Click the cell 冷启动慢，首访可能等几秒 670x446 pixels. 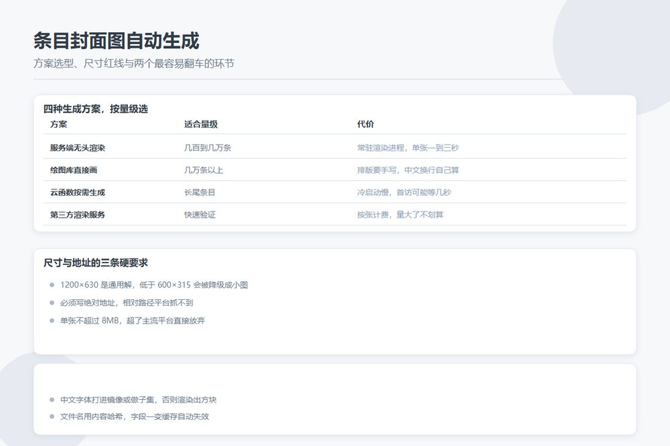click(404, 192)
